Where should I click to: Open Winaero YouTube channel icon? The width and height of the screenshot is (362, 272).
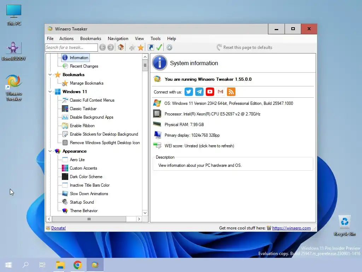pos(210,92)
